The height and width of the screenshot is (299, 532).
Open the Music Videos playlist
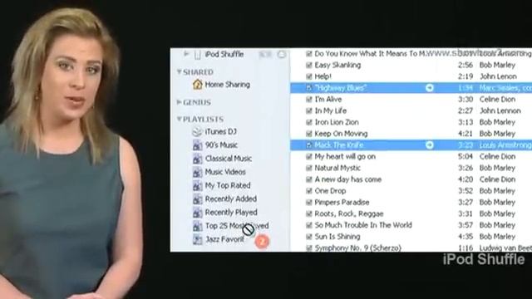(225, 172)
